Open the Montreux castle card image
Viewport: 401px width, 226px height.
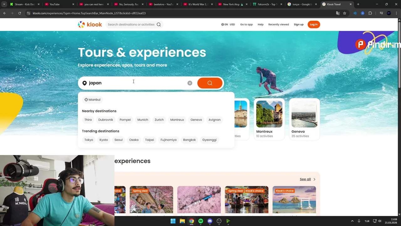[269, 114]
